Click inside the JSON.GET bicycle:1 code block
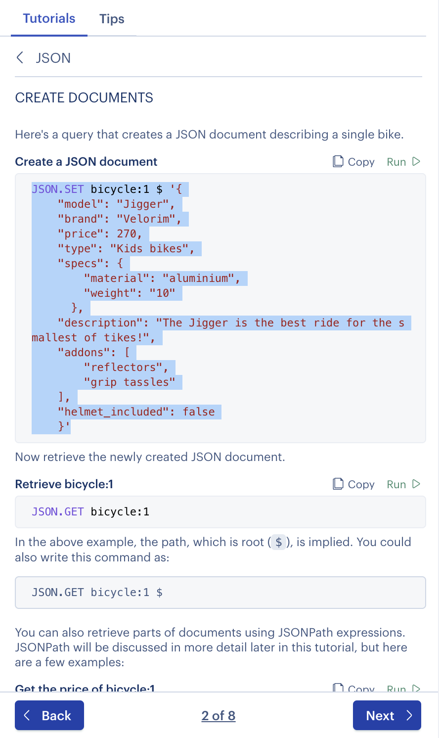The width and height of the screenshot is (439, 738). [99, 512]
